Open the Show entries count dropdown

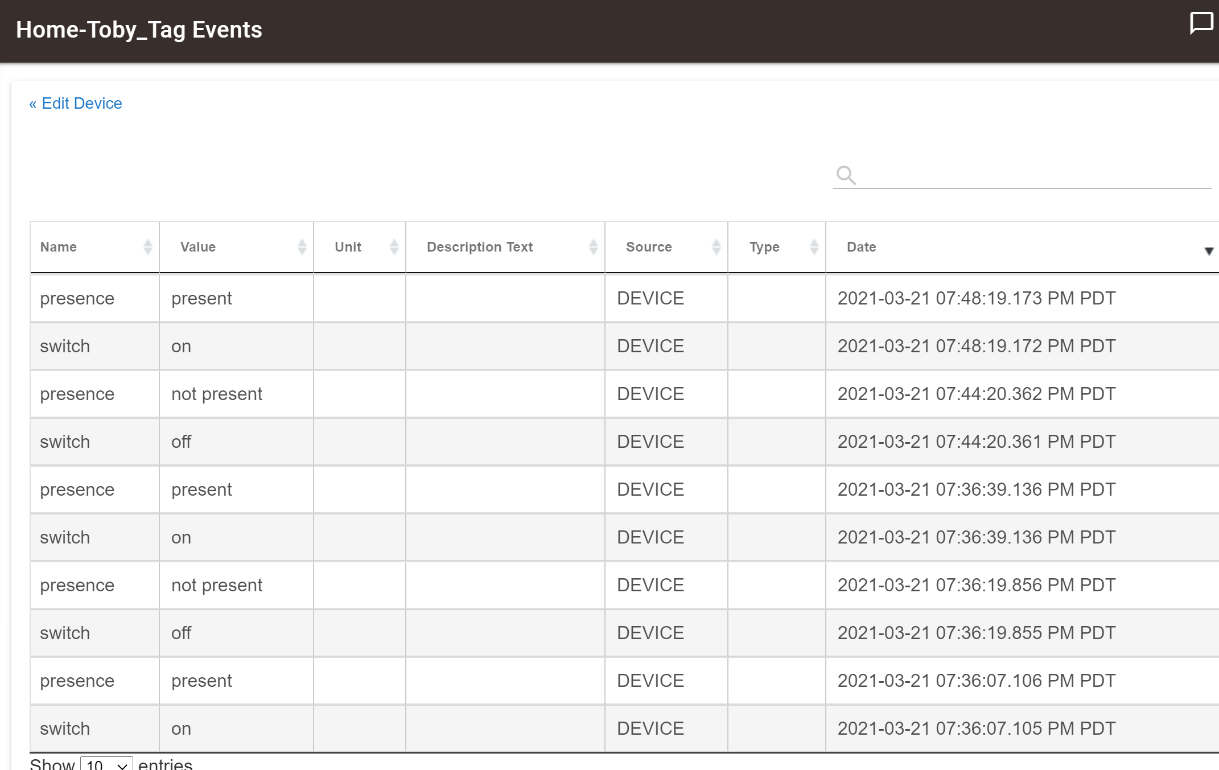pos(106,764)
